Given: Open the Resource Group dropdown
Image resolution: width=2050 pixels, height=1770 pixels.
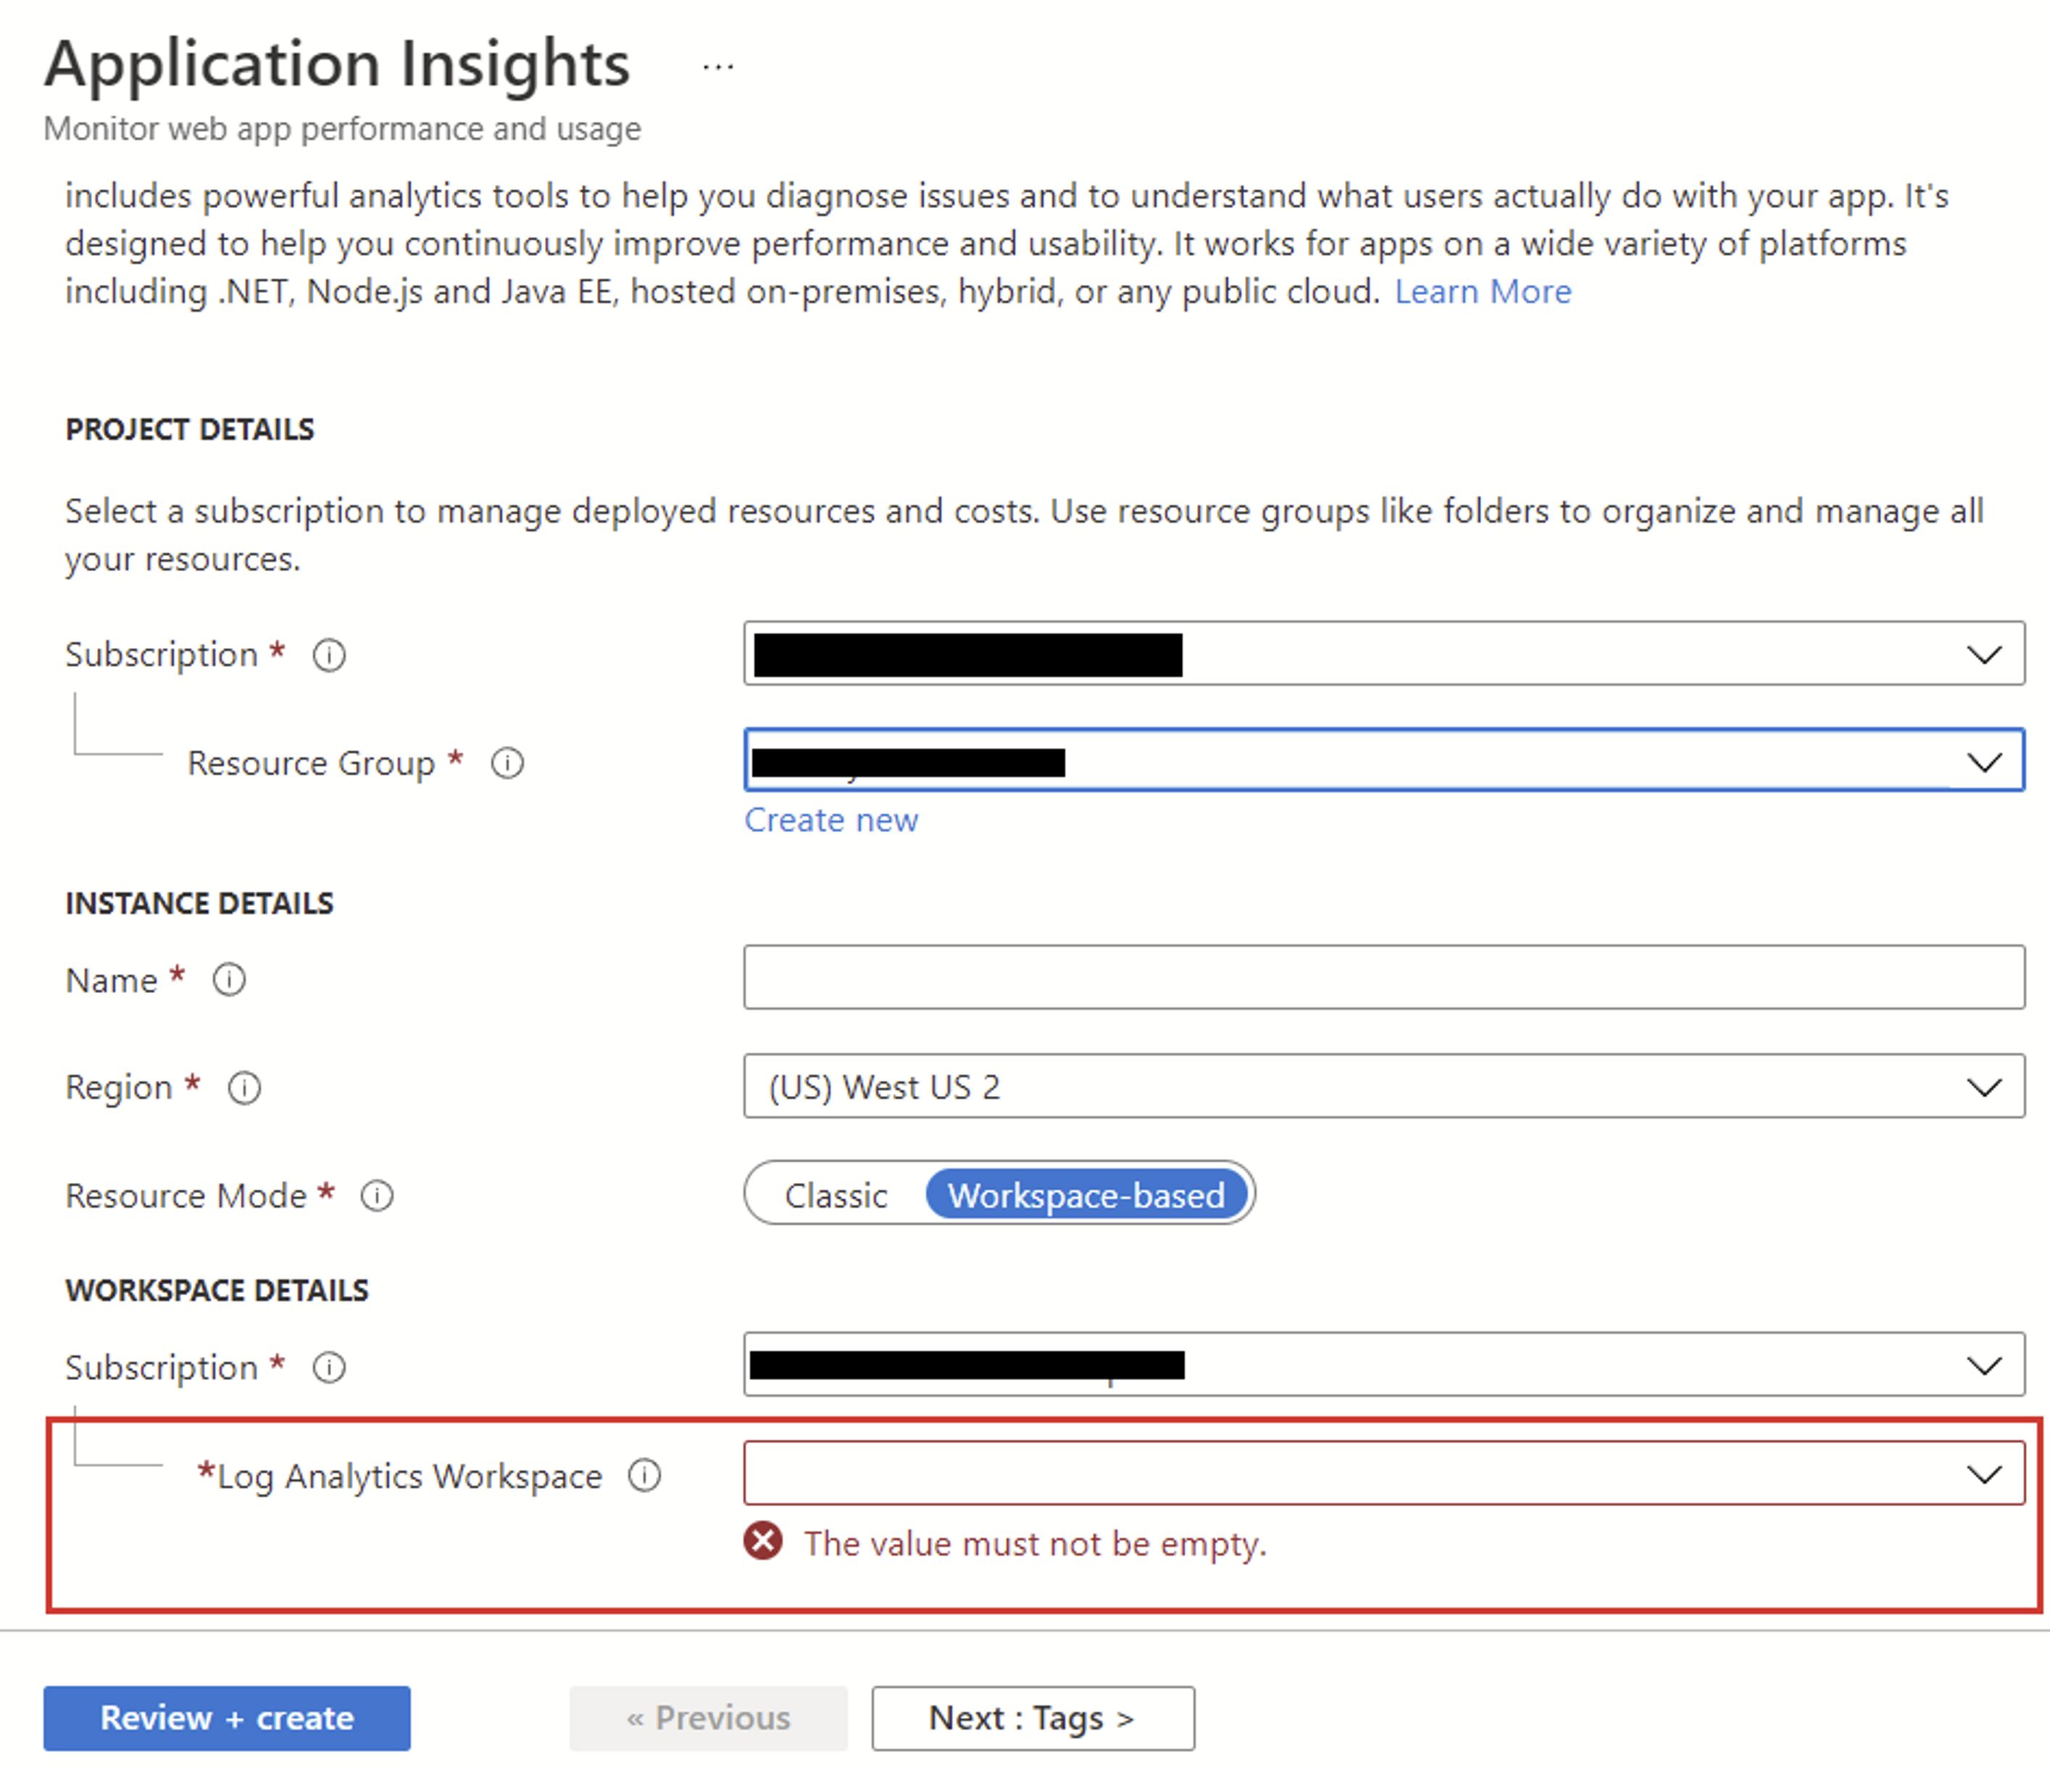Looking at the screenshot, I should click(x=1383, y=760).
